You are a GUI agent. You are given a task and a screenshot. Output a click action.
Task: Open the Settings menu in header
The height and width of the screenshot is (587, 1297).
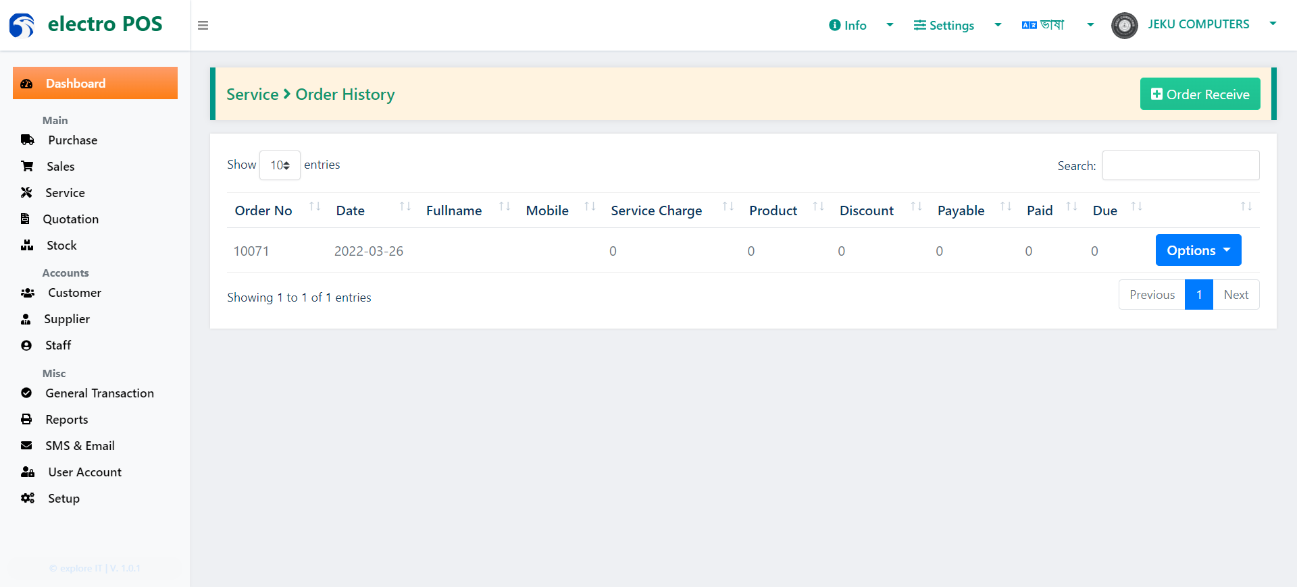click(x=957, y=25)
